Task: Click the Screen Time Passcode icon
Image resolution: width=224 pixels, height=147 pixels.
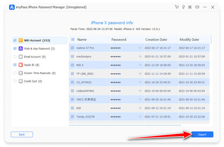Action: click(21, 73)
